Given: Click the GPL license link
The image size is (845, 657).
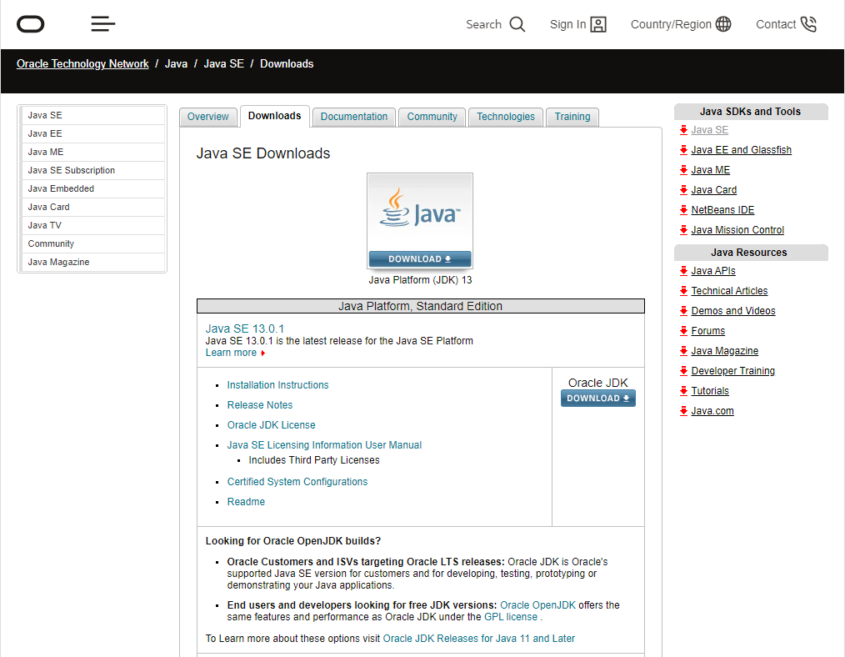Looking at the screenshot, I should 511,617.
